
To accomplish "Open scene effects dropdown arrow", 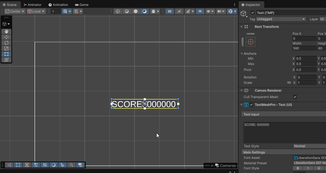I will pyautogui.click(x=193, y=11).
